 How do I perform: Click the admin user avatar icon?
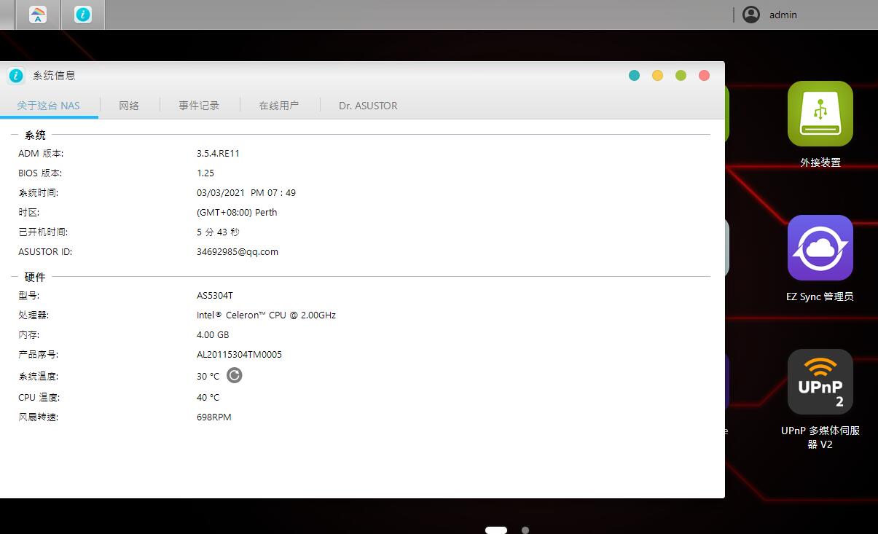click(751, 15)
